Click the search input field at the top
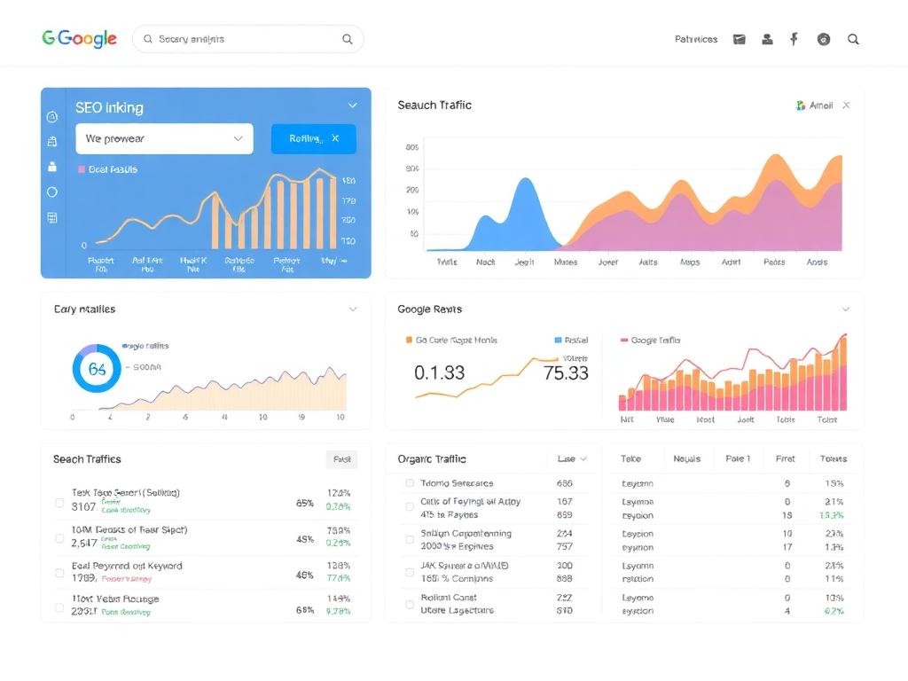908x681 pixels. click(x=248, y=39)
